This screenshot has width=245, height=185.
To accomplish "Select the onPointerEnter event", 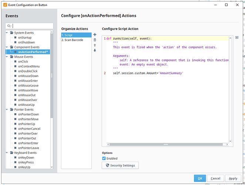I will [28, 143].
